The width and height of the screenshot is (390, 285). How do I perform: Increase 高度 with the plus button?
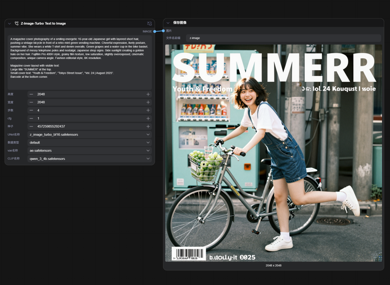[148, 94]
